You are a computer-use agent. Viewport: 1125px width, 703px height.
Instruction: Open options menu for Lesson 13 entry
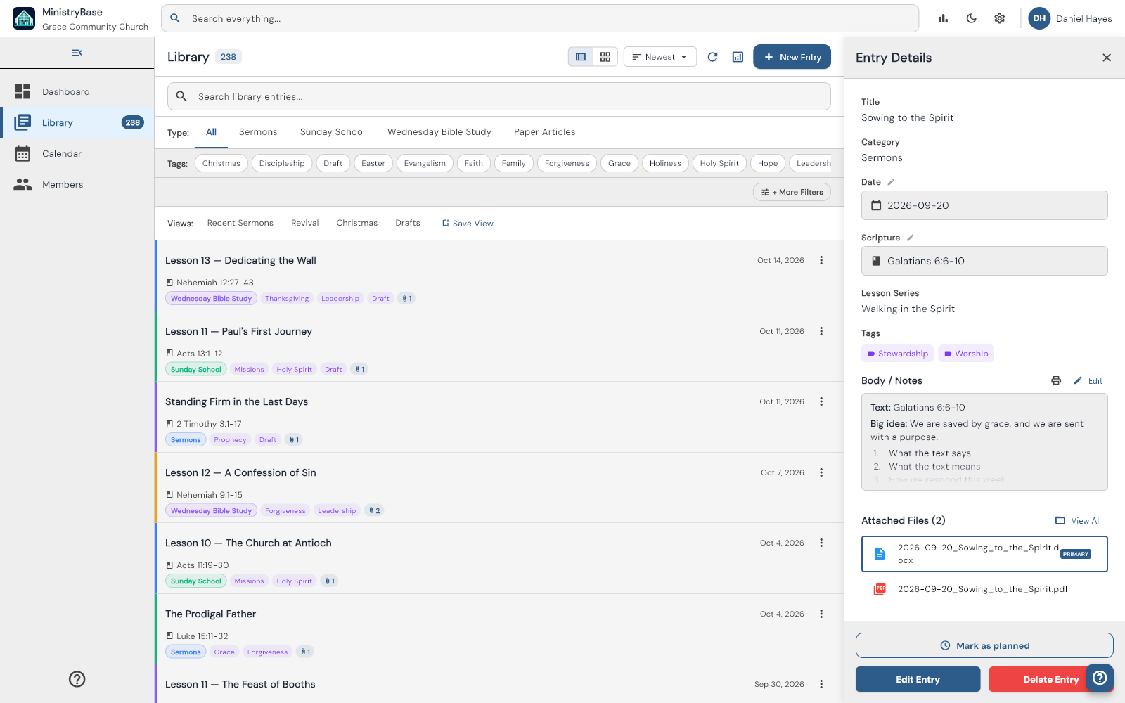821,260
